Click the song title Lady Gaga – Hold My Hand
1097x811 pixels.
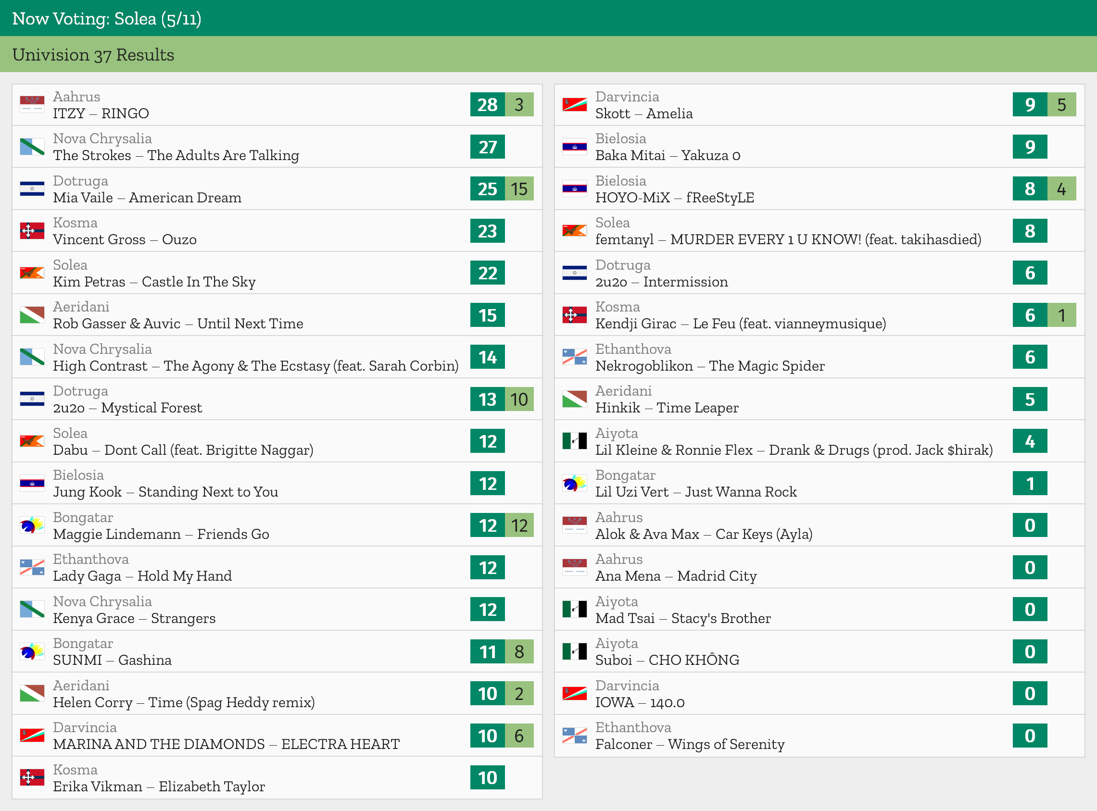click(142, 576)
